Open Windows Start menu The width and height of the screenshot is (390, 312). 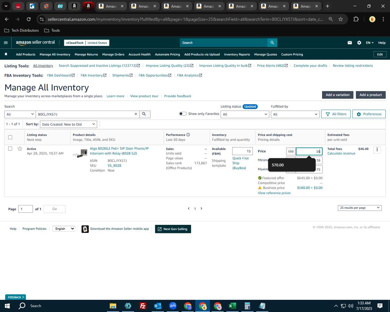(7, 306)
